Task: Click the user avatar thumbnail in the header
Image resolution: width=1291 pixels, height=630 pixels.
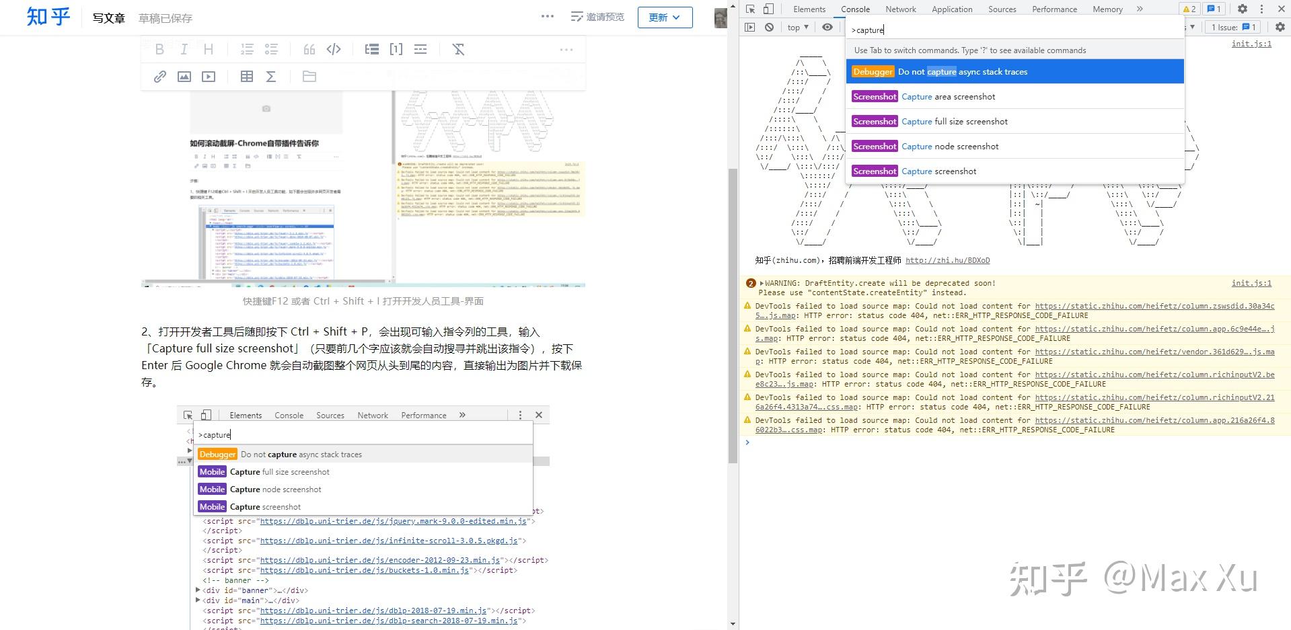Action: [721, 17]
